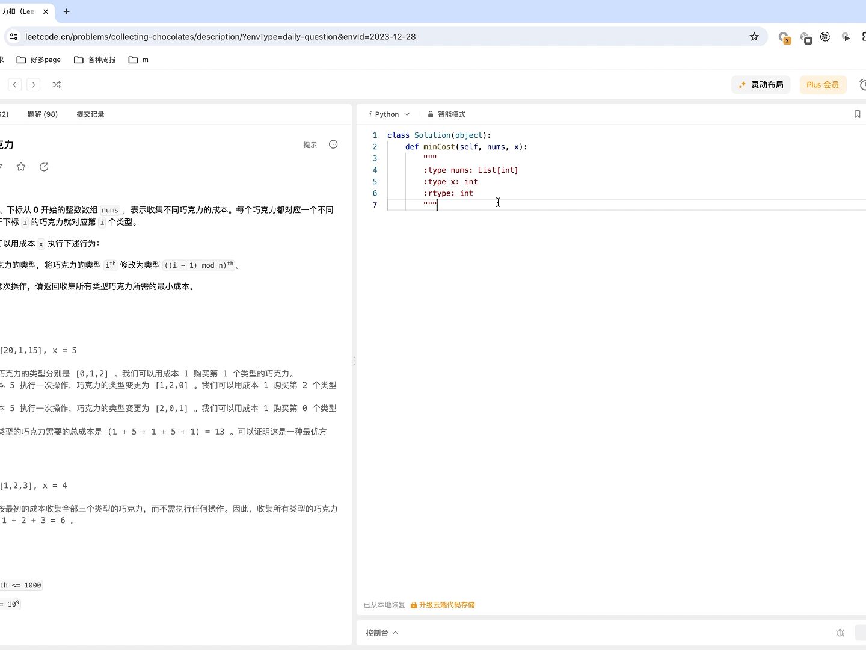Go to the previous problem arrow
The height and width of the screenshot is (650, 866).
click(15, 85)
